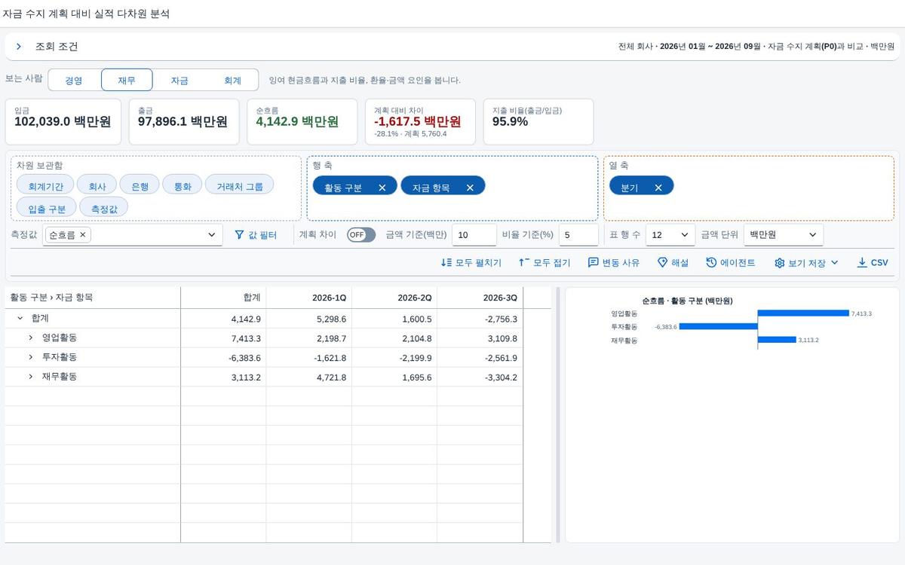The height and width of the screenshot is (565, 905).
Task: Remove the 순흐름 measure token
Action: click(83, 235)
